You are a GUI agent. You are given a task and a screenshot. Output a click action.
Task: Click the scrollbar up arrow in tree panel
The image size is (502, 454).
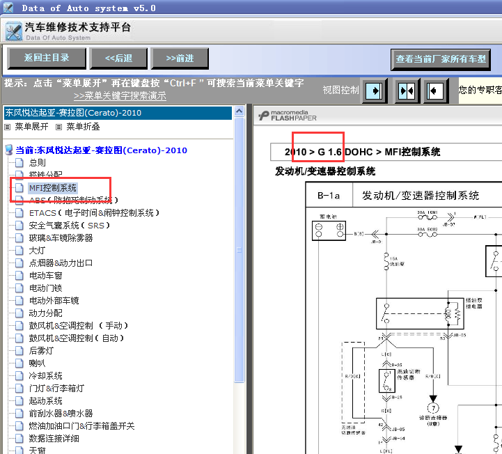tap(239, 111)
